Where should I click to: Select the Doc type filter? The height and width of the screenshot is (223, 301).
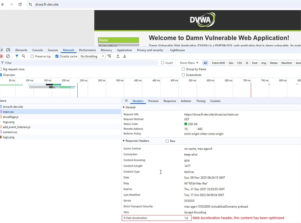pos(231,63)
